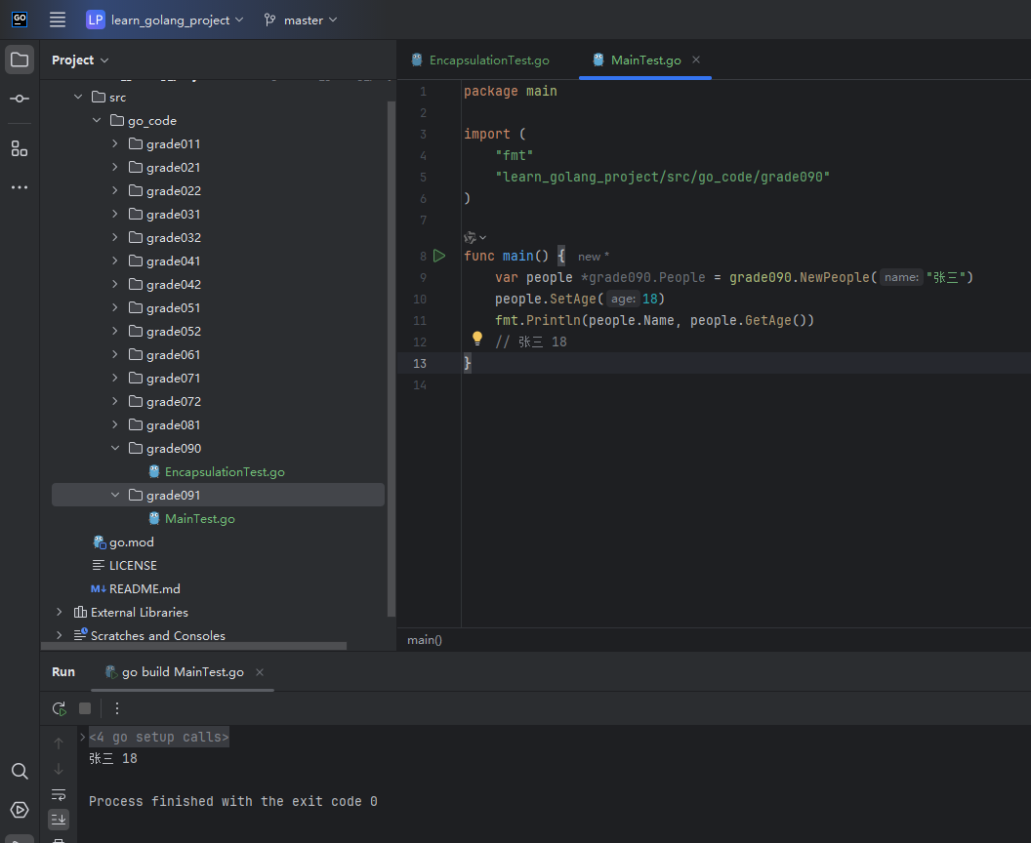Toggle scroll to end of console
This screenshot has width=1031, height=843.
[59, 819]
